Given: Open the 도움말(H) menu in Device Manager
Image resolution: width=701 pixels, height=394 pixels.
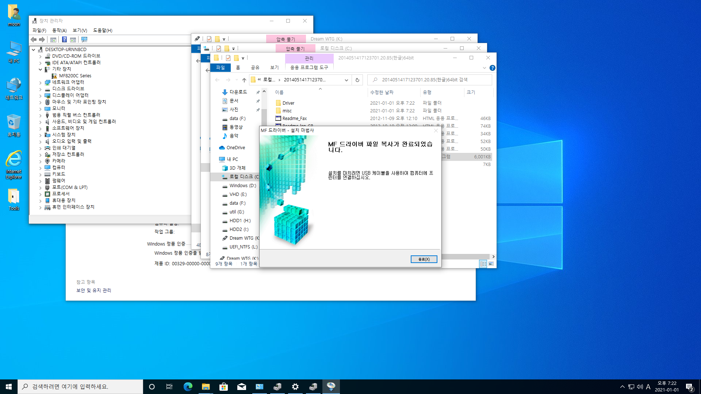Looking at the screenshot, I should click(103, 30).
